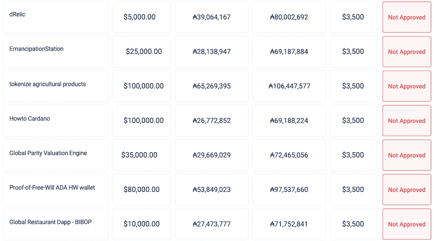434x241 pixels.
Task: Open the dRelic proposal
Action: (x=17, y=14)
